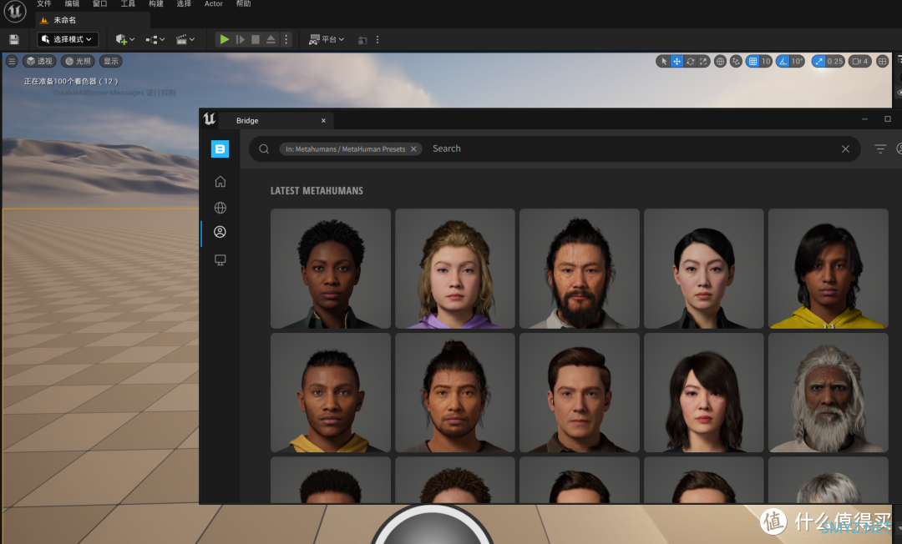This screenshot has height=544, width=902.
Task: Click the eject from player button
Action: coord(271,39)
